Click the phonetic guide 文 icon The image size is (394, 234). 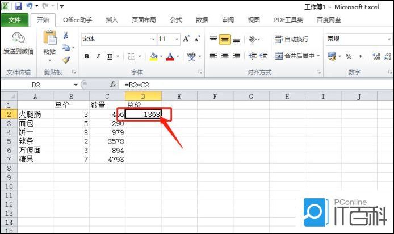point(191,56)
